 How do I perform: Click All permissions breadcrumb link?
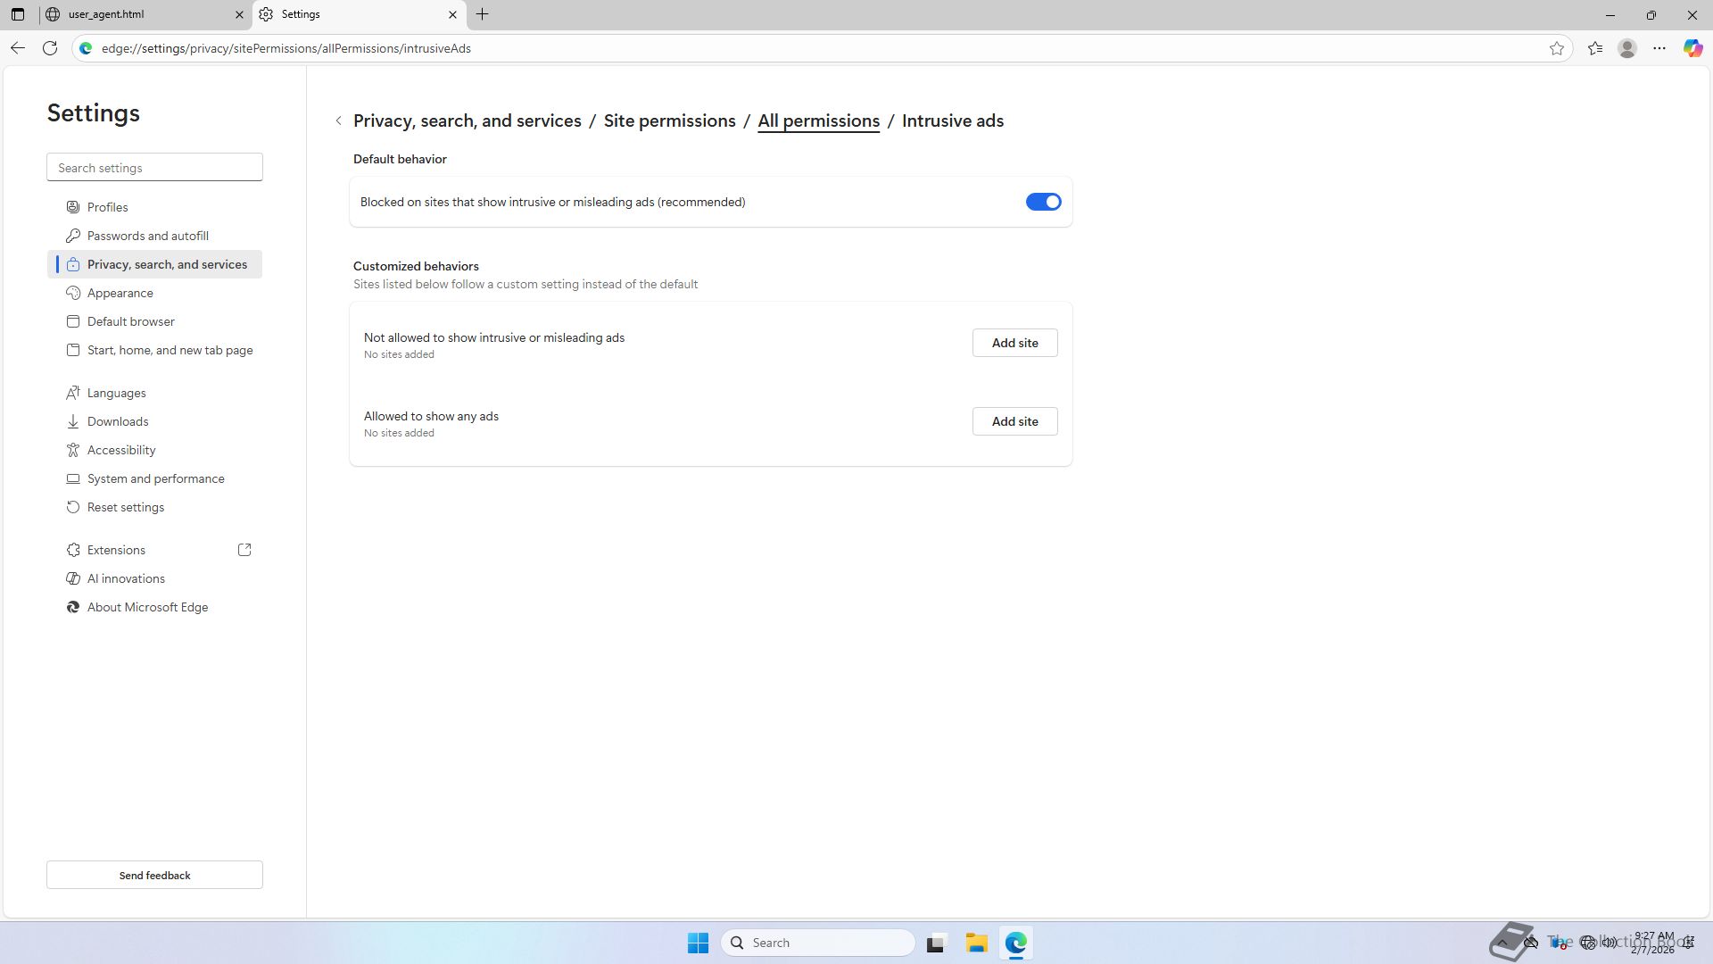point(818,121)
